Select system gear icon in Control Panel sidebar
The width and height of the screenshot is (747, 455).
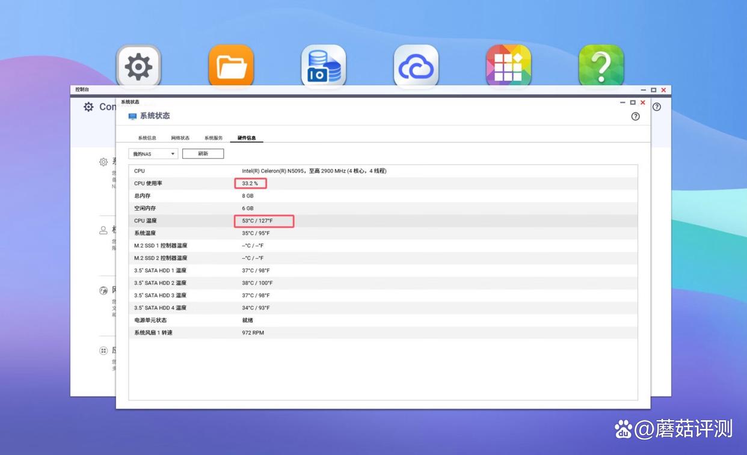tap(103, 162)
